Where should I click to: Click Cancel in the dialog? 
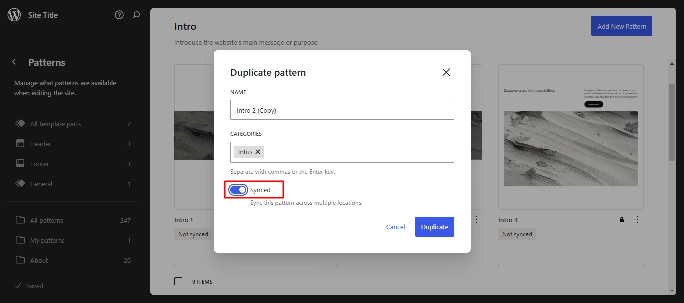click(395, 227)
